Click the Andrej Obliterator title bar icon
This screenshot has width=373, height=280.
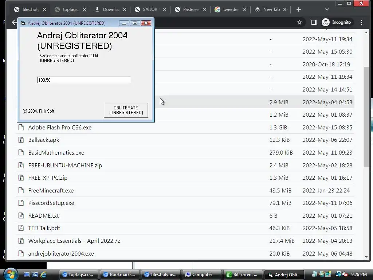click(x=23, y=23)
